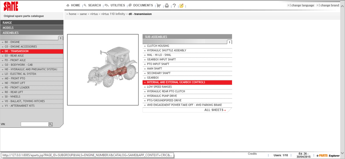Open GEARBOX sub-assembly
Image resolution: width=345 pixels, height=159 pixels.
187,78
